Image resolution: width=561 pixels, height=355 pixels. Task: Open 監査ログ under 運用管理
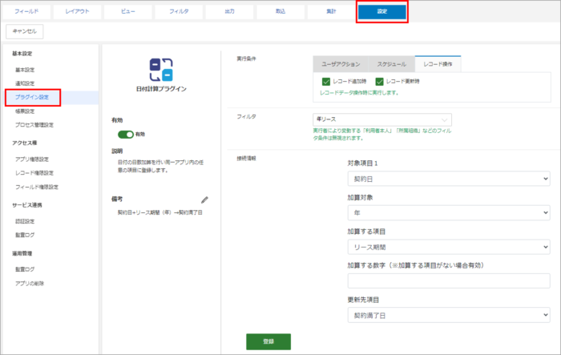click(25, 269)
